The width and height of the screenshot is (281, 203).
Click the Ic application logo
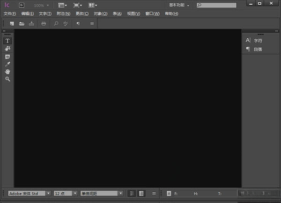tap(7, 5)
